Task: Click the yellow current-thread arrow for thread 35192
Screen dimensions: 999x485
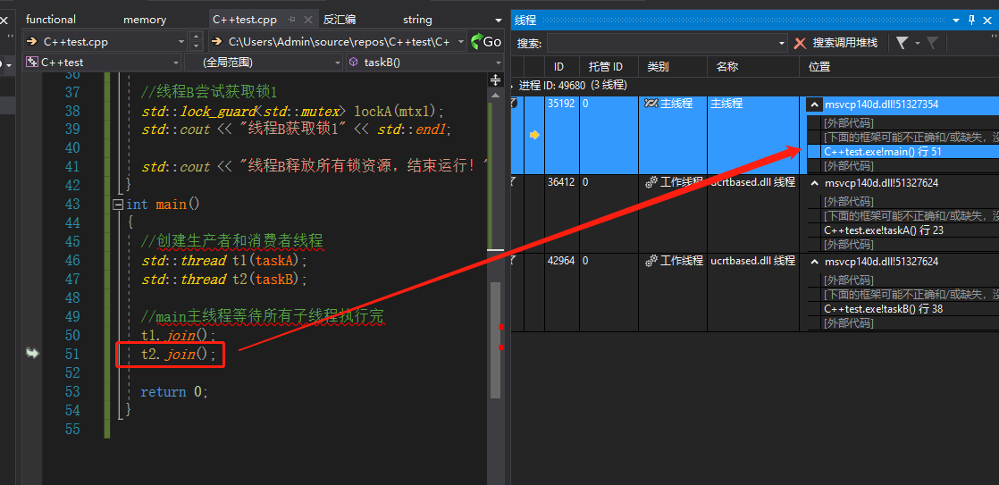Action: click(x=534, y=135)
